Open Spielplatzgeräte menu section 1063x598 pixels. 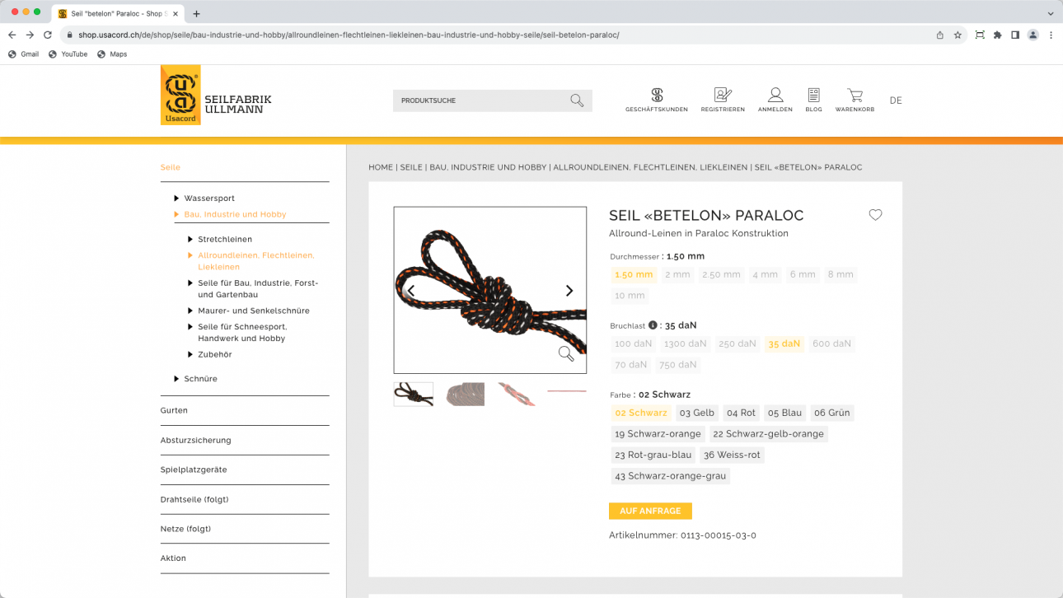(194, 470)
